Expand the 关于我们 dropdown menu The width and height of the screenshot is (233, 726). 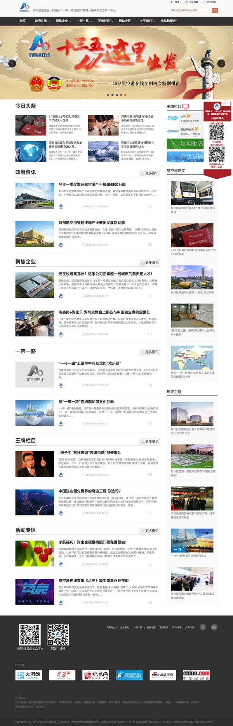[148, 21]
